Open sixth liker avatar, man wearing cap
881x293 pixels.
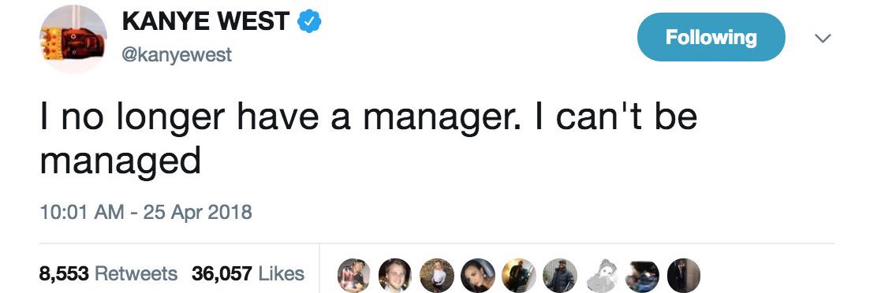pos(560,276)
